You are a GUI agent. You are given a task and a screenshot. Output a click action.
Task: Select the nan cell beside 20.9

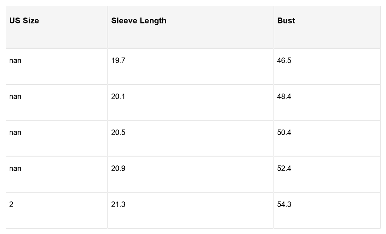coord(15,169)
